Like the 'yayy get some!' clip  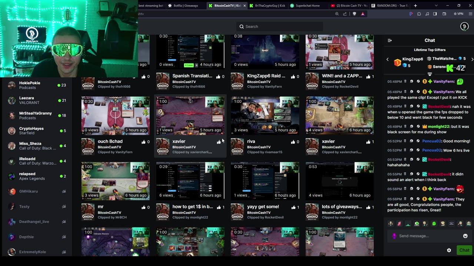coord(293,207)
